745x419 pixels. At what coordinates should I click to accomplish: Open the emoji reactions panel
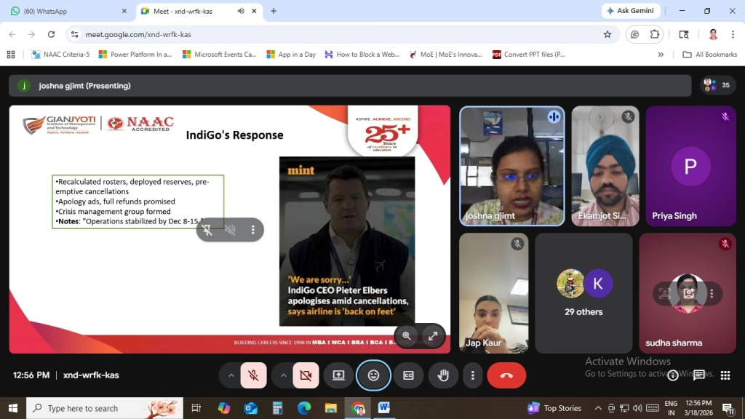(373, 375)
